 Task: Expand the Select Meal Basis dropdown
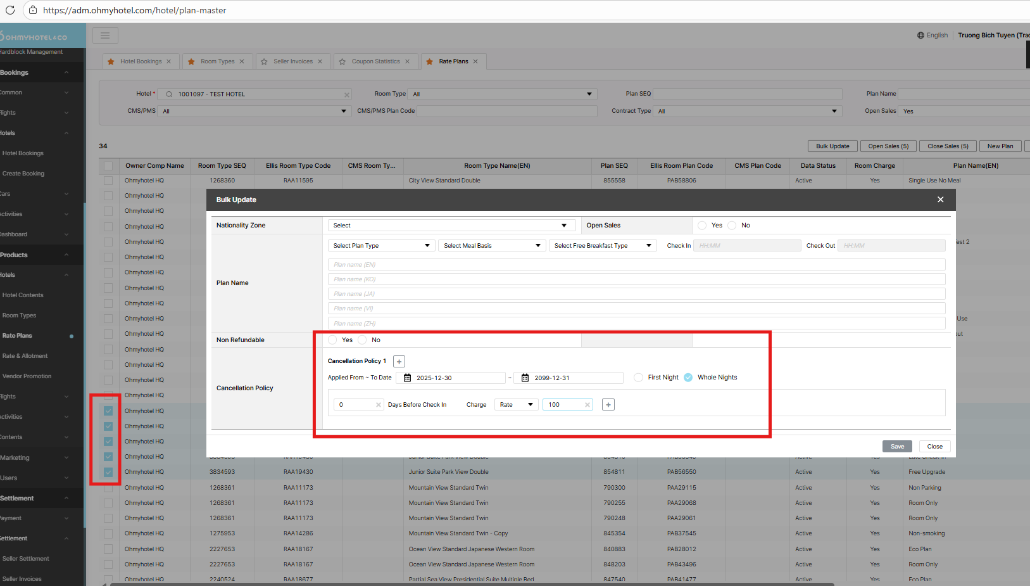click(491, 246)
